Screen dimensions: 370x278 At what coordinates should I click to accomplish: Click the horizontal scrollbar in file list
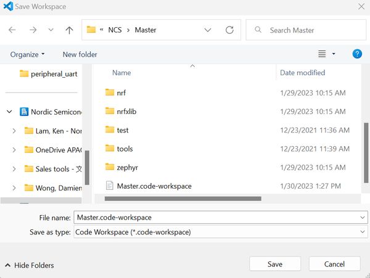point(183,198)
